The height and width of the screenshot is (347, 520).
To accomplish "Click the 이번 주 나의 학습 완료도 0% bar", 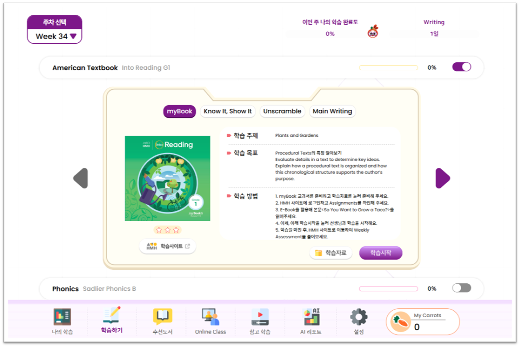I will pyautogui.click(x=330, y=34).
